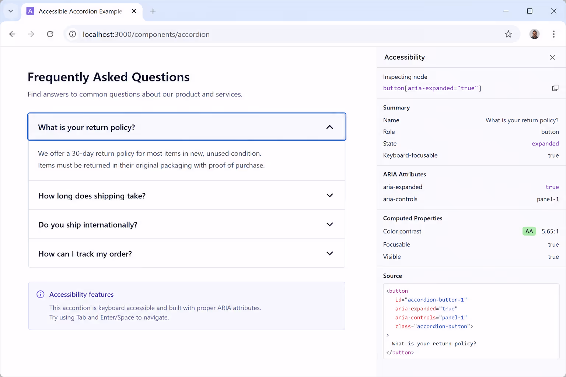Click the ARIA Attributes section heading
The width and height of the screenshot is (566, 377).
point(405,174)
